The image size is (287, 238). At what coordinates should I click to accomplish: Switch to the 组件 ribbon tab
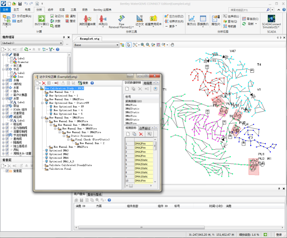tap(50, 10)
